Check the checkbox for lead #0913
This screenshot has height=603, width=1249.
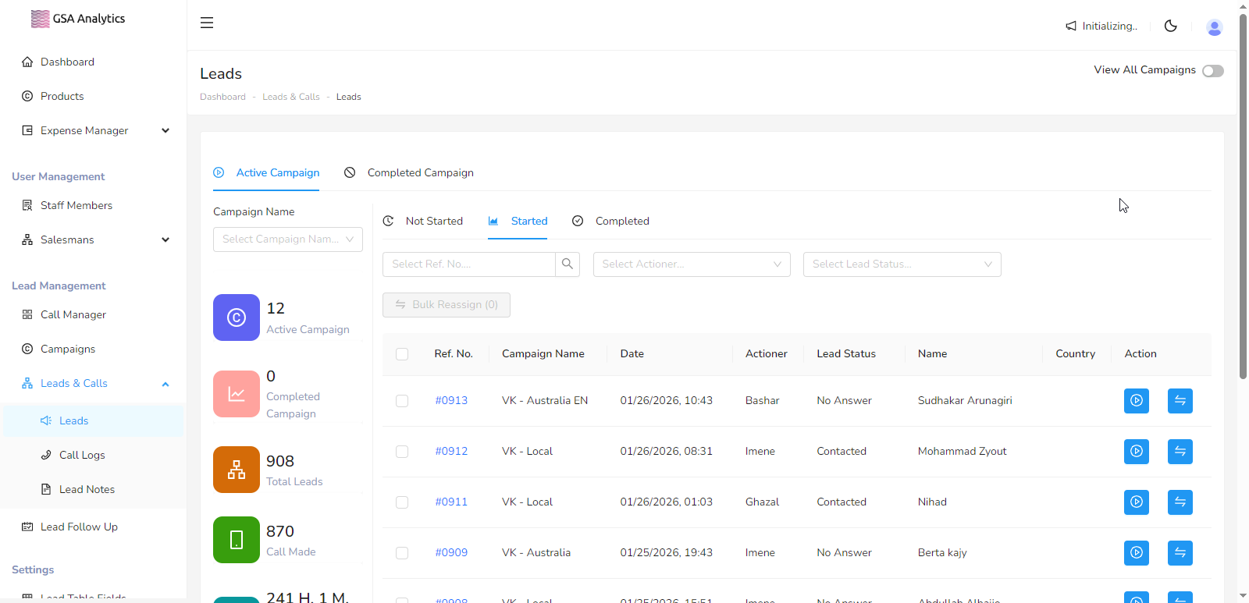click(x=402, y=401)
